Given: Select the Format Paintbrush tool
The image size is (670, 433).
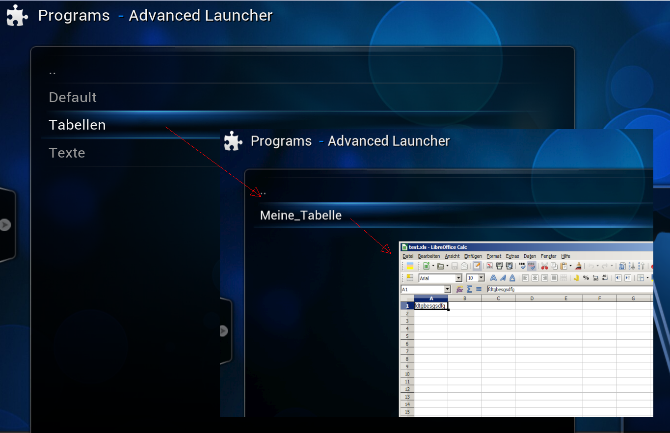Looking at the screenshot, I should (x=579, y=266).
